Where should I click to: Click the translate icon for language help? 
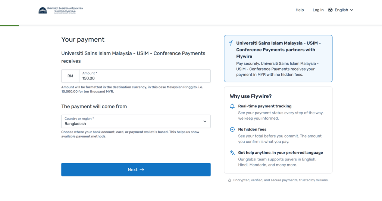[232, 153]
